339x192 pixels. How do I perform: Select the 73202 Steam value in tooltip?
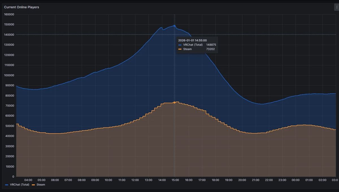coord(210,49)
